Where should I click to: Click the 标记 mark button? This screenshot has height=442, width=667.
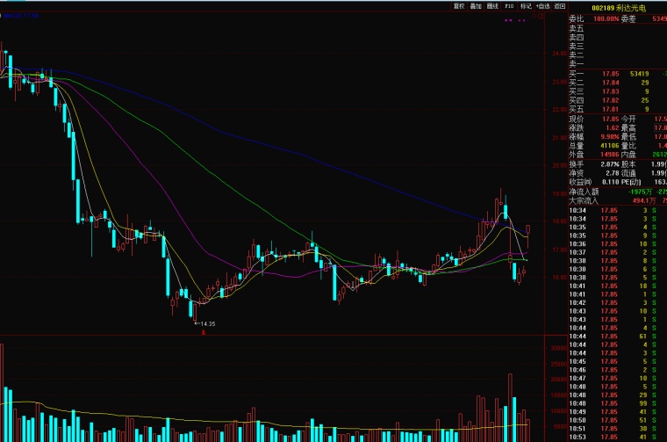(x=526, y=6)
